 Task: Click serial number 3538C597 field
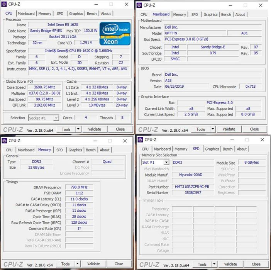pyautogui.click(x=193, y=193)
